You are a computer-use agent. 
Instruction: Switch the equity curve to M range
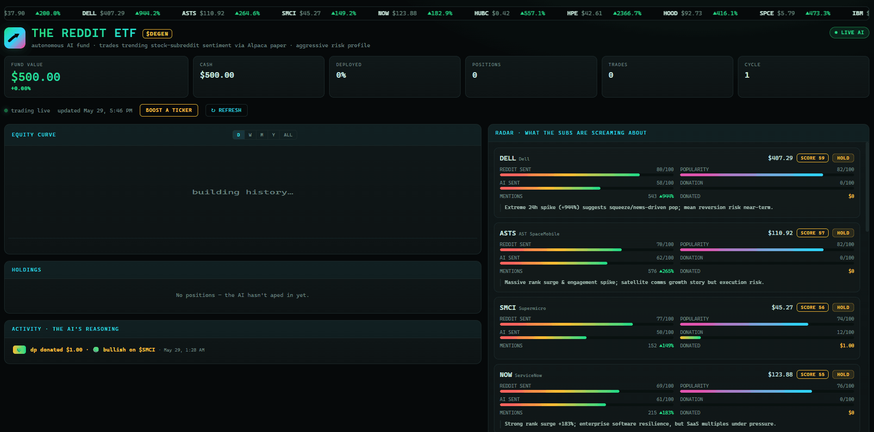[x=262, y=135]
